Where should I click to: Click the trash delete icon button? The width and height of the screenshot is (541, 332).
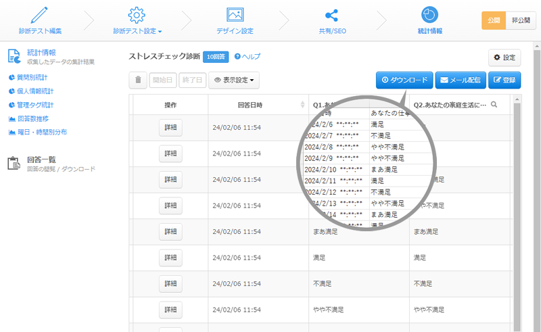click(x=138, y=80)
